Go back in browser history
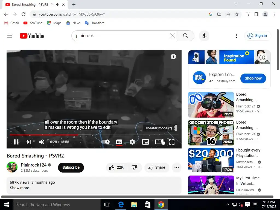The height and width of the screenshot is (210, 280). tap(6, 14)
